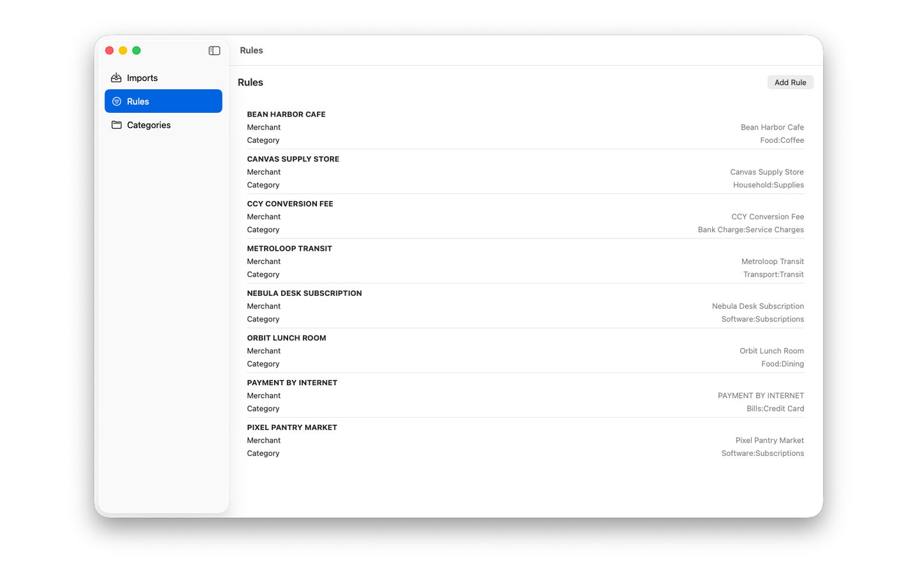This screenshot has height=574, width=918.
Task: Select the ORBIT LUNCH ROOM rule header
Action: [287, 337]
